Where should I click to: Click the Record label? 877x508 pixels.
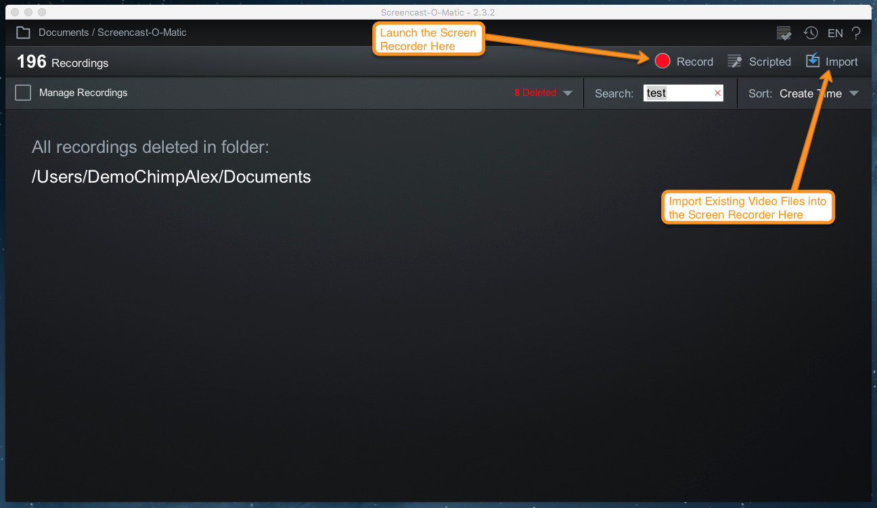[695, 62]
